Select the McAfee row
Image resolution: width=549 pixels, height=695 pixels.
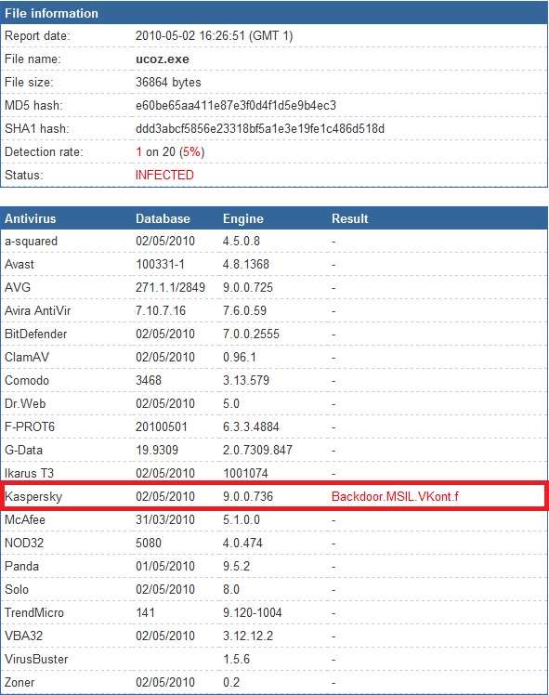click(x=274, y=519)
